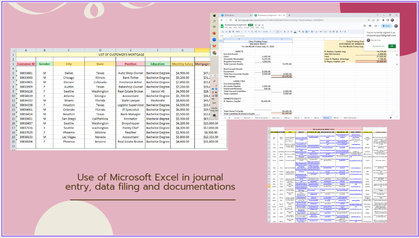
Task: Select 'Accounts Receivable' in balance sheet
Action: [x=233, y=59]
